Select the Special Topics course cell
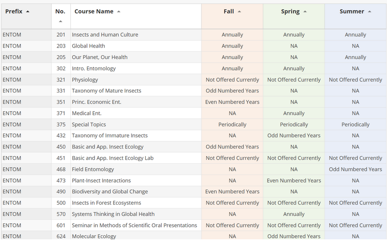The height and width of the screenshot is (242, 387). point(89,125)
